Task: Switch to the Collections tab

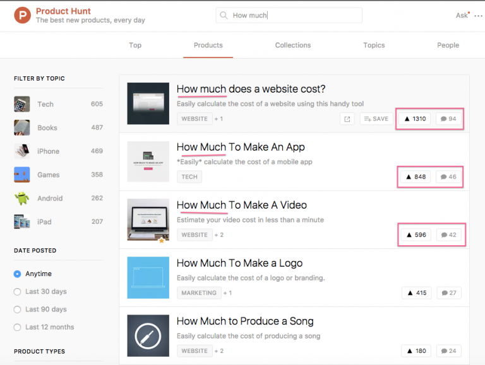Action: click(x=292, y=45)
